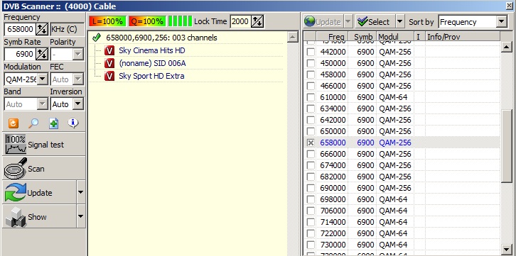Image resolution: width=516 pixels, height=256 pixels.
Task: Open the Sort by Frequency dropdown
Action: (x=501, y=22)
